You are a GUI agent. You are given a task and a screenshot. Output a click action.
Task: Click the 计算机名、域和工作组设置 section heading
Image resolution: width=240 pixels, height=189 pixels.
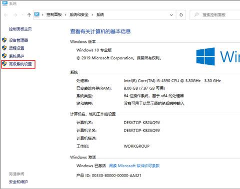coord(93,114)
